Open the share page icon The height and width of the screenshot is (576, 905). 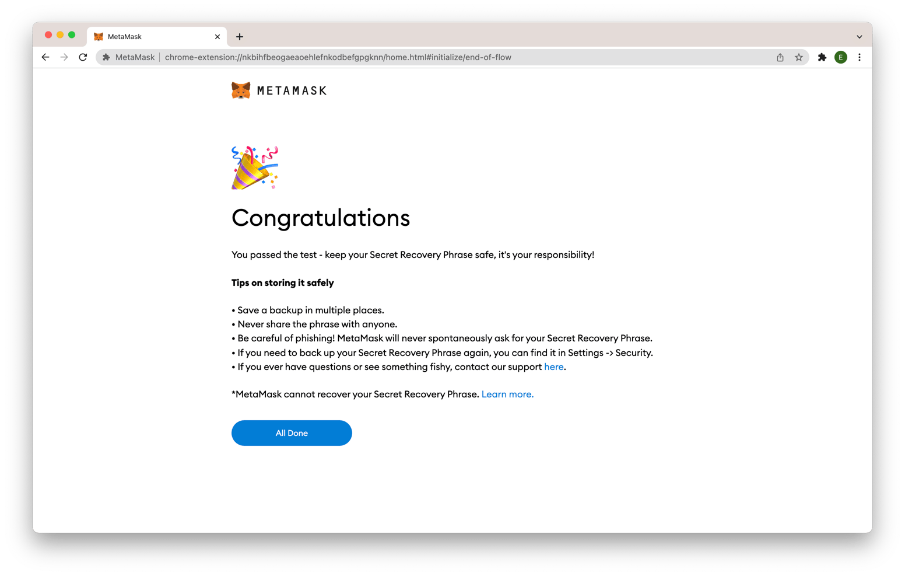(x=780, y=57)
